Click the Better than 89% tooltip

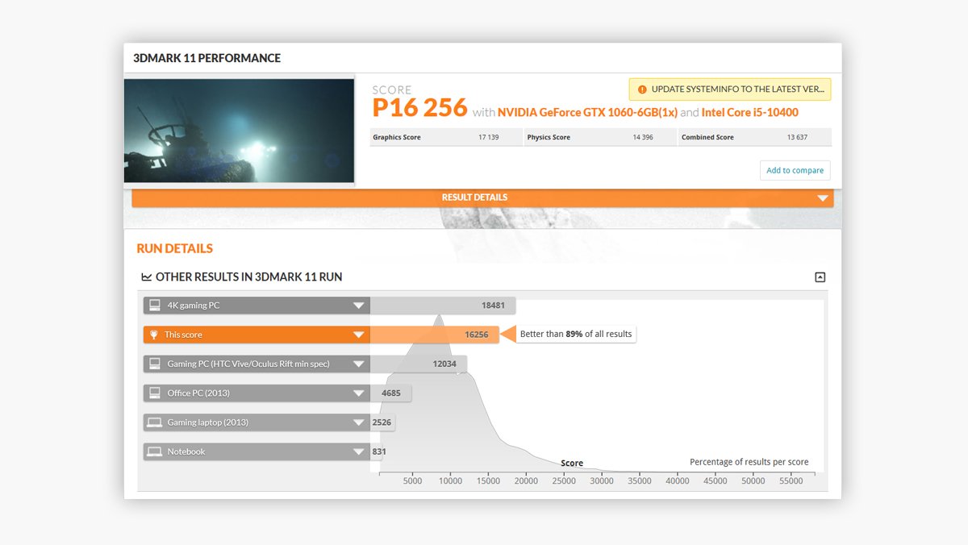(x=576, y=334)
